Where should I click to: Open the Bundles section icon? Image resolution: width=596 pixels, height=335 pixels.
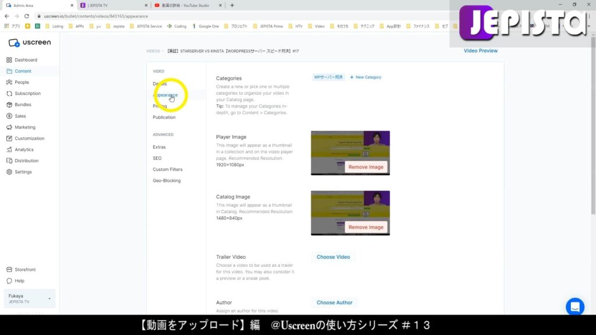(x=9, y=105)
